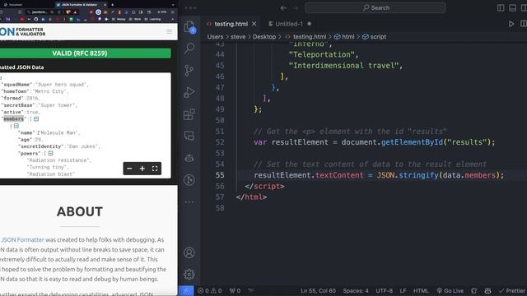
Task: Show errors and warnings in status bar
Action: pyautogui.click(x=210, y=290)
